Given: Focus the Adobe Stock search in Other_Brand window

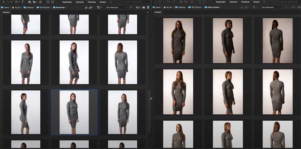Looking at the screenshot, I should coord(288,2).
